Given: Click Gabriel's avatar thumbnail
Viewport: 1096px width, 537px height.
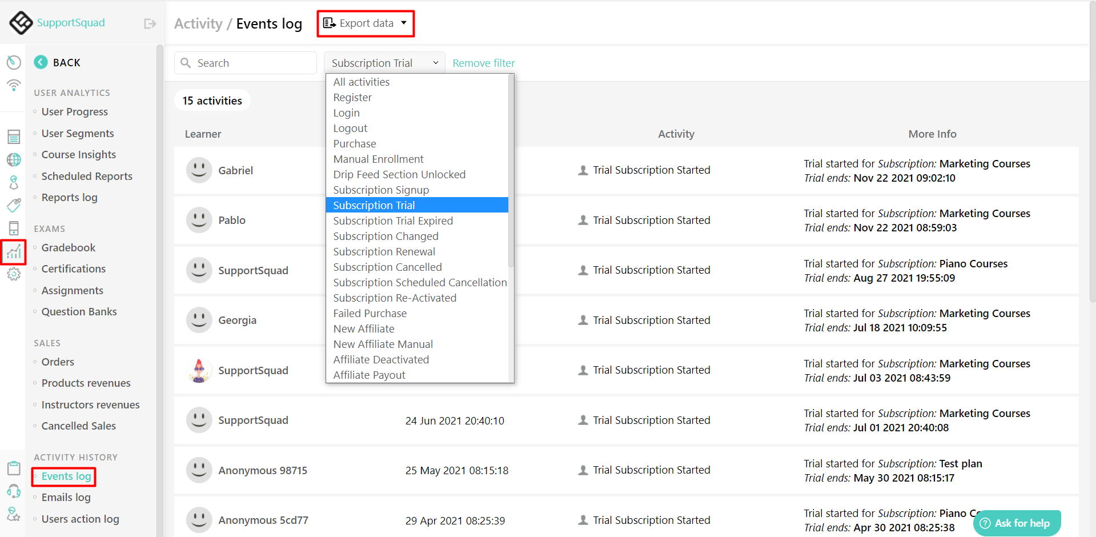Looking at the screenshot, I should click(199, 170).
